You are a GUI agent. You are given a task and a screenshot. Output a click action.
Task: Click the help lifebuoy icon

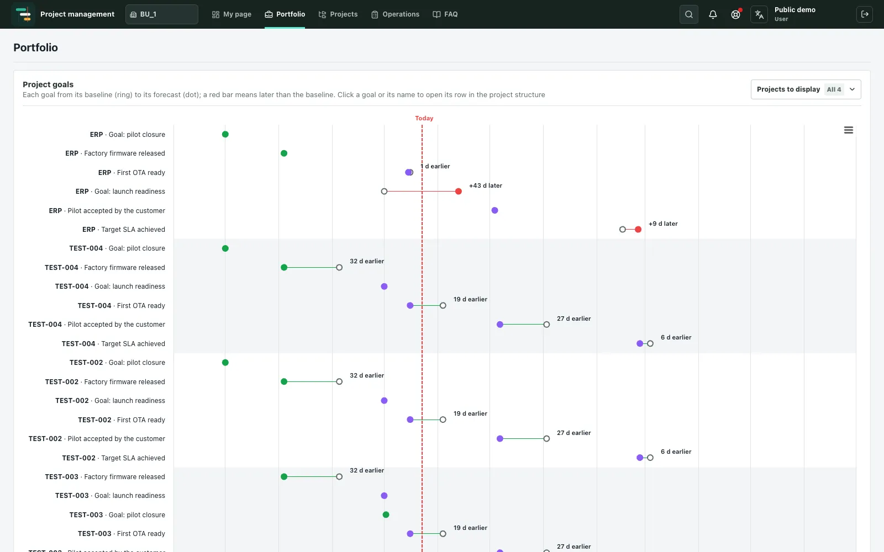[735, 14]
